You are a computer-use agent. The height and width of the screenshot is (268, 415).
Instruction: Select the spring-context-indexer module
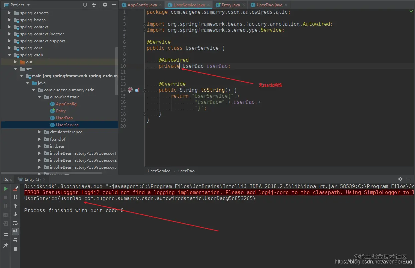point(42,34)
